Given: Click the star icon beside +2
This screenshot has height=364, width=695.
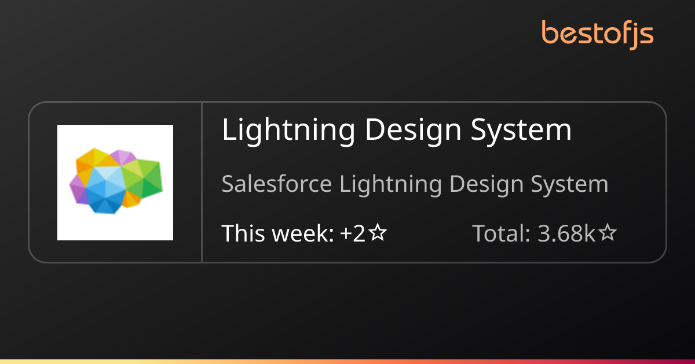Looking at the screenshot, I should click(378, 233).
